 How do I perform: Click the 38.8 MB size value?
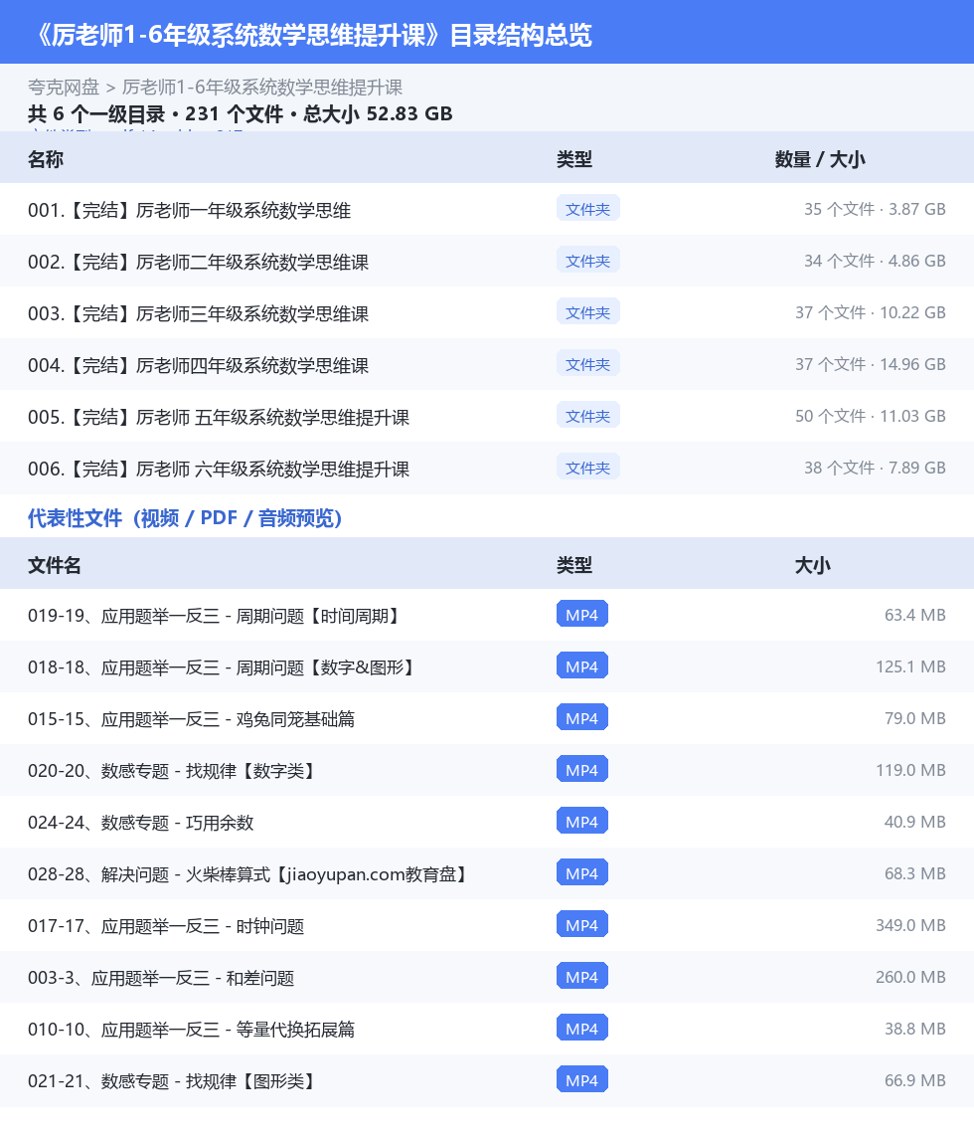click(915, 1029)
